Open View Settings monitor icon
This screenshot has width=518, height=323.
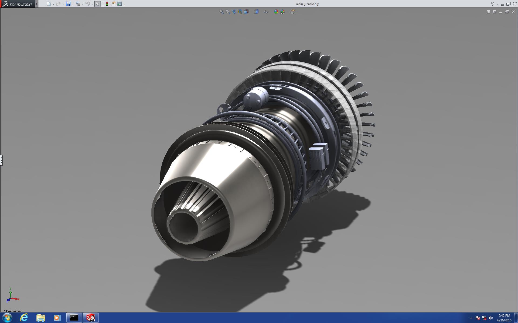(292, 12)
